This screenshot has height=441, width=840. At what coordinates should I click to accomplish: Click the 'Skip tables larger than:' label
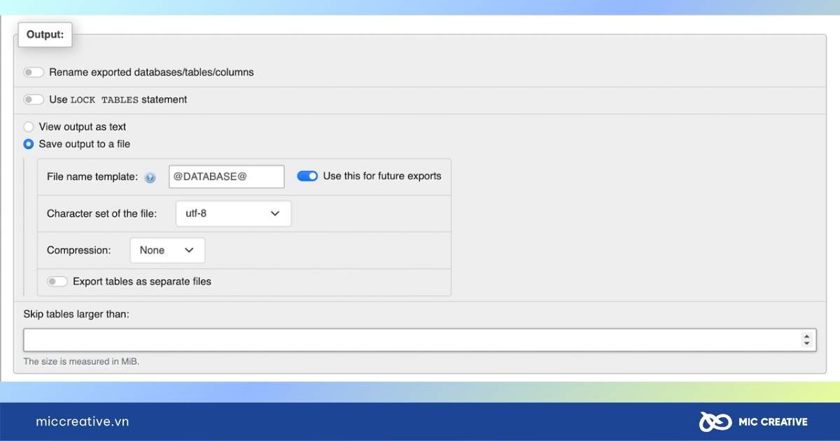(76, 314)
